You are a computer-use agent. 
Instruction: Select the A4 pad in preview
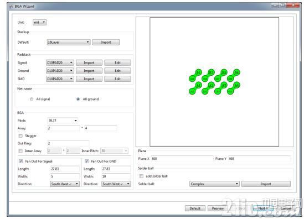236,85
